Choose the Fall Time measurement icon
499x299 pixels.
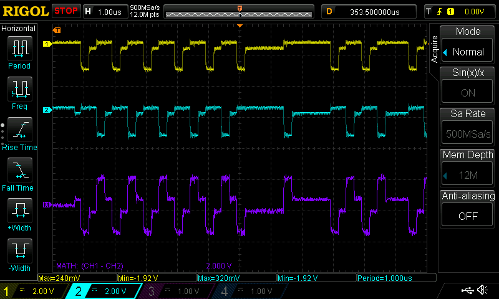coord(19,170)
